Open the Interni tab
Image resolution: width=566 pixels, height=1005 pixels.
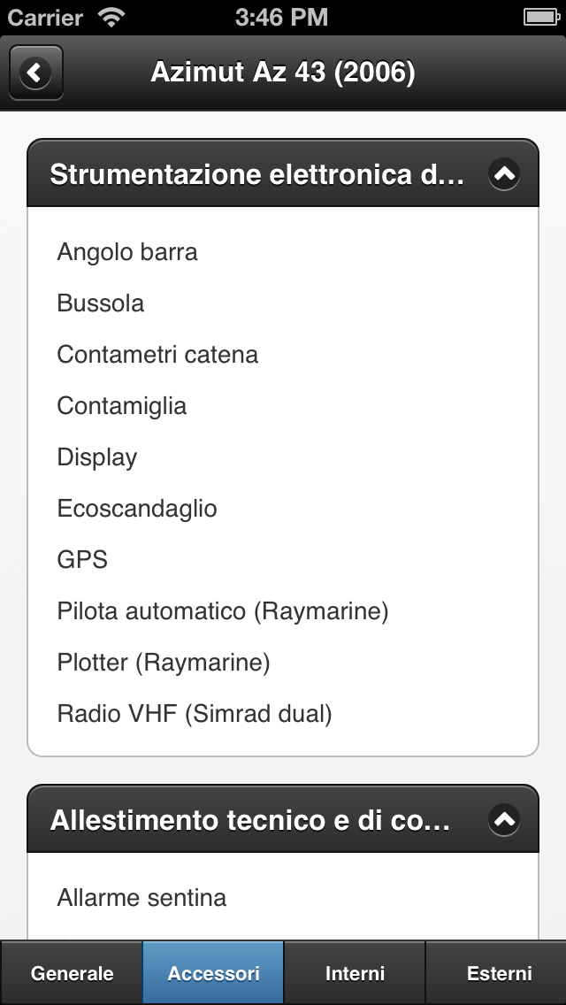pyautogui.click(x=355, y=973)
